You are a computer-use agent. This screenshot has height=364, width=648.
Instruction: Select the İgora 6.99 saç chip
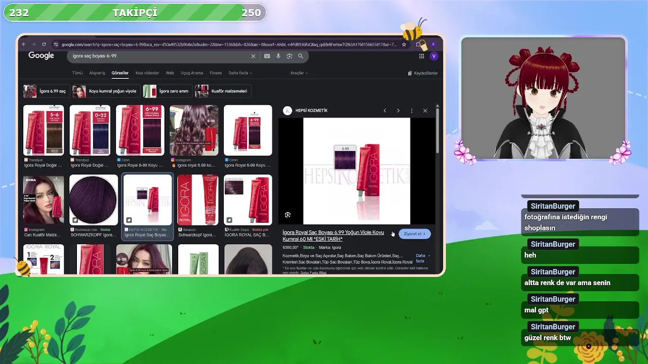pos(45,92)
